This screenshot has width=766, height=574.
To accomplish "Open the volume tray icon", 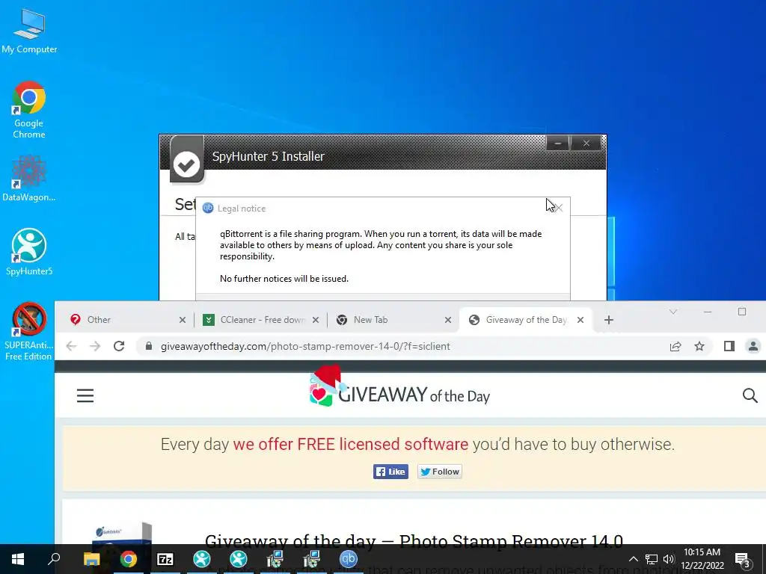I will point(669,559).
